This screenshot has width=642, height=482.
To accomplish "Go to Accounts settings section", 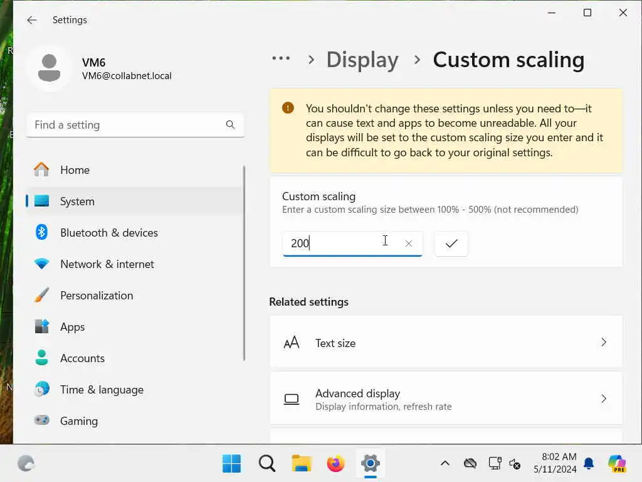I will point(82,358).
